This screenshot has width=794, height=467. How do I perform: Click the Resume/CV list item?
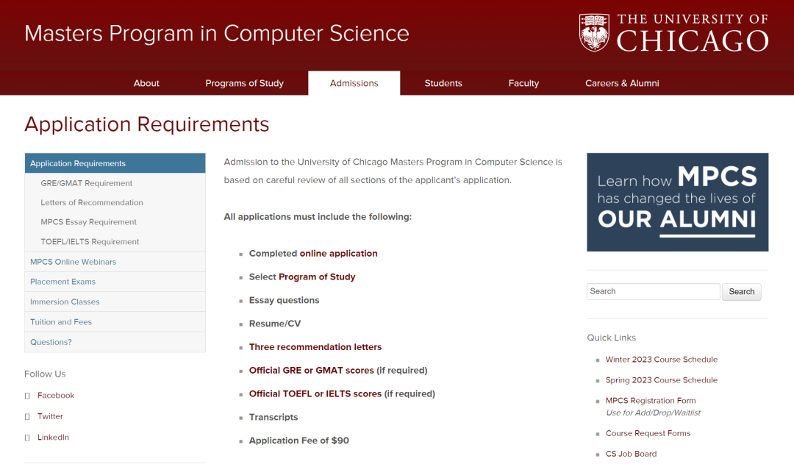[x=275, y=323]
